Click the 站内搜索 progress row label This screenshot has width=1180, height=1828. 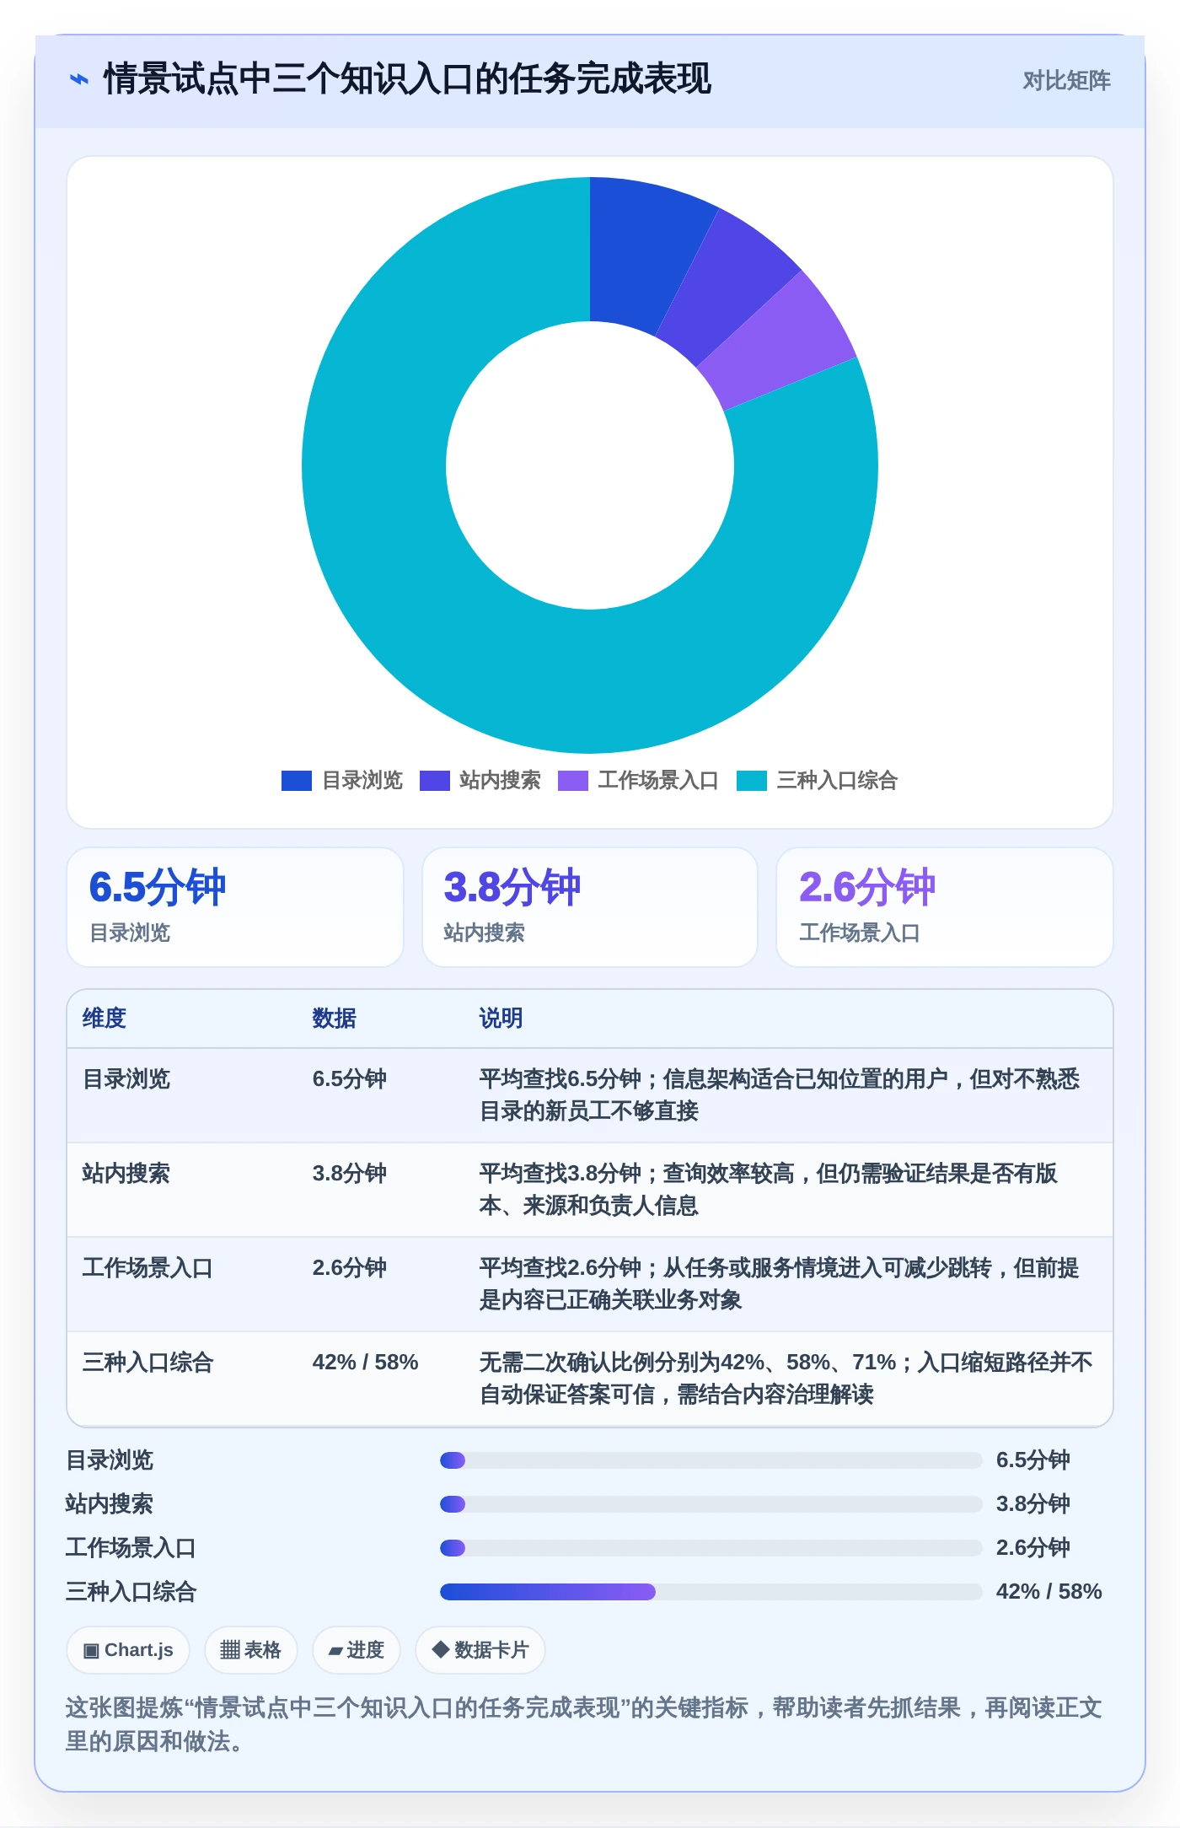[x=110, y=1504]
